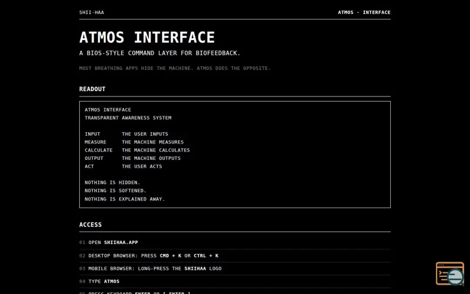The height and width of the screenshot is (294, 470).
Task: Click 'NOTHING IS EXPLAINED AWAY.' line
Action: 125,199
